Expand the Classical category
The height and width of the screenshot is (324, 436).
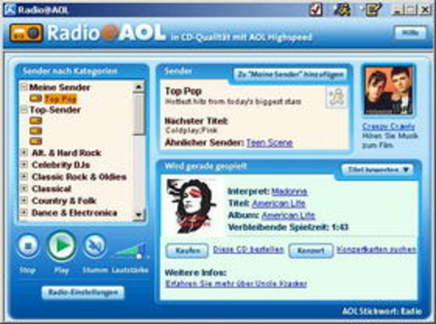(x=24, y=189)
